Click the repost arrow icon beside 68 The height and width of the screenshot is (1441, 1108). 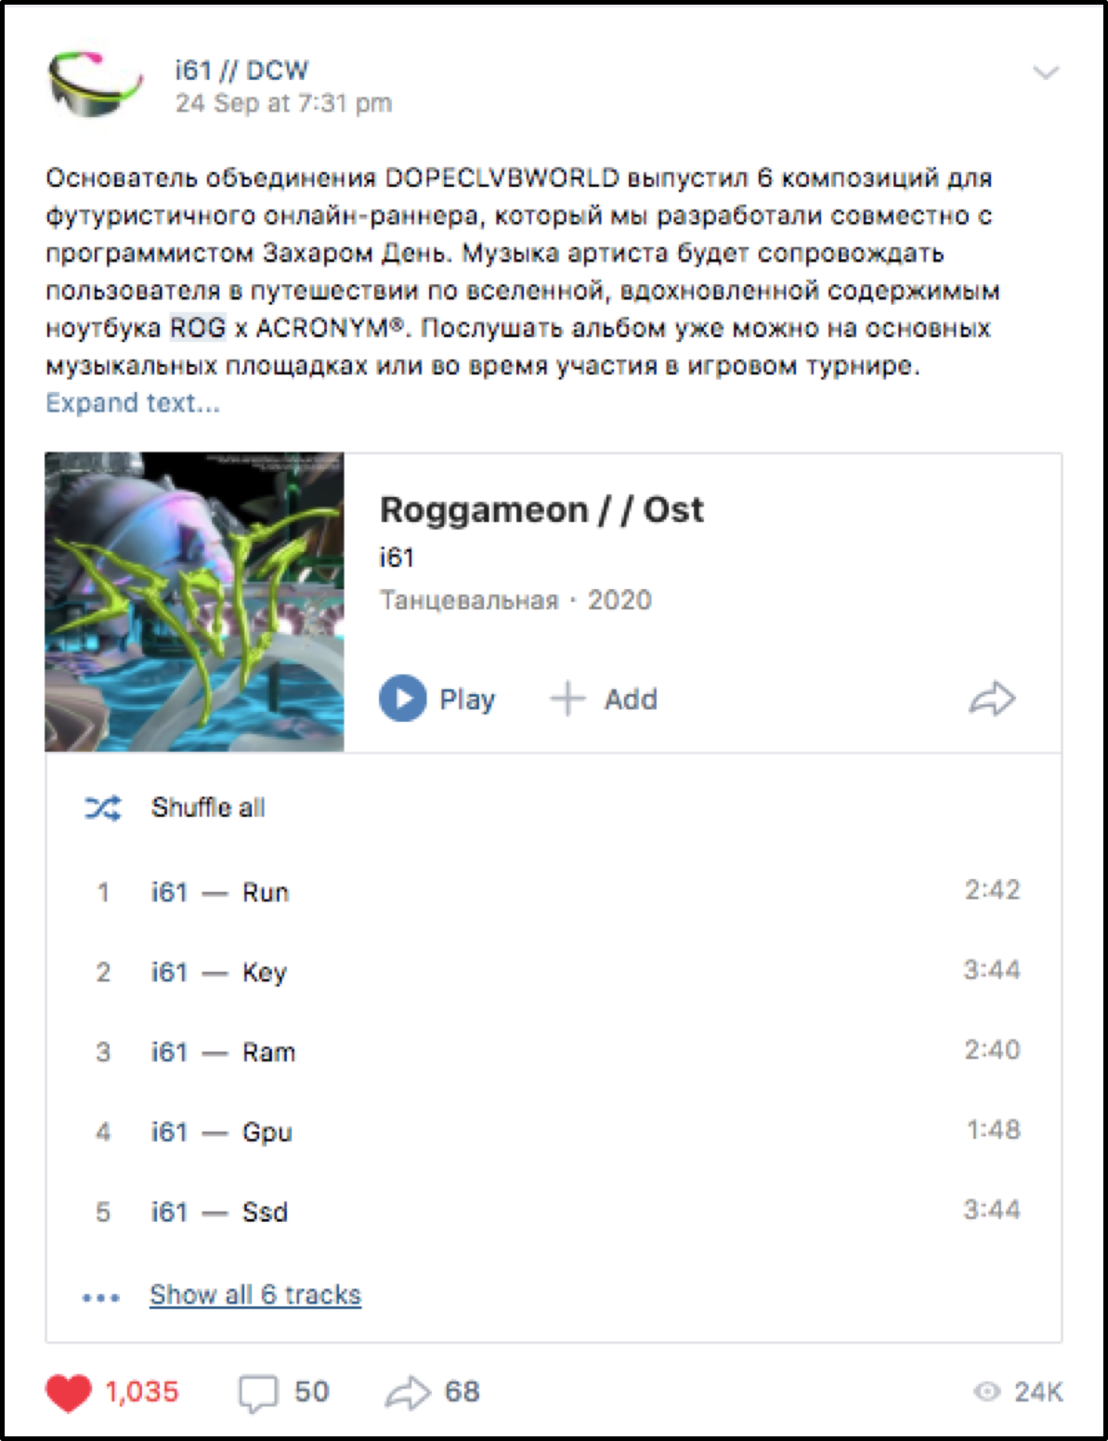tap(408, 1392)
